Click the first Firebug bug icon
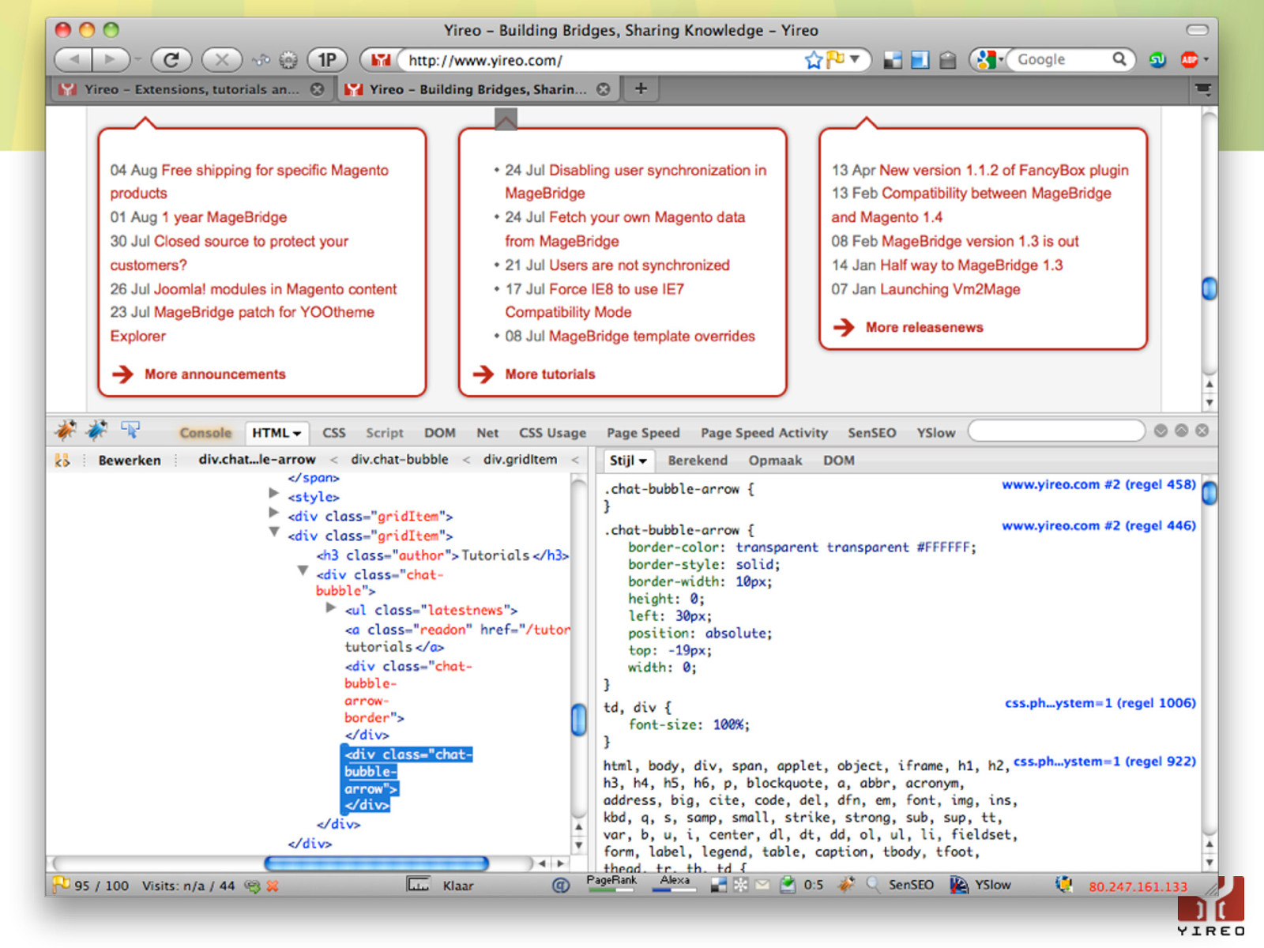Screen dimensions: 1264x948 66,431
